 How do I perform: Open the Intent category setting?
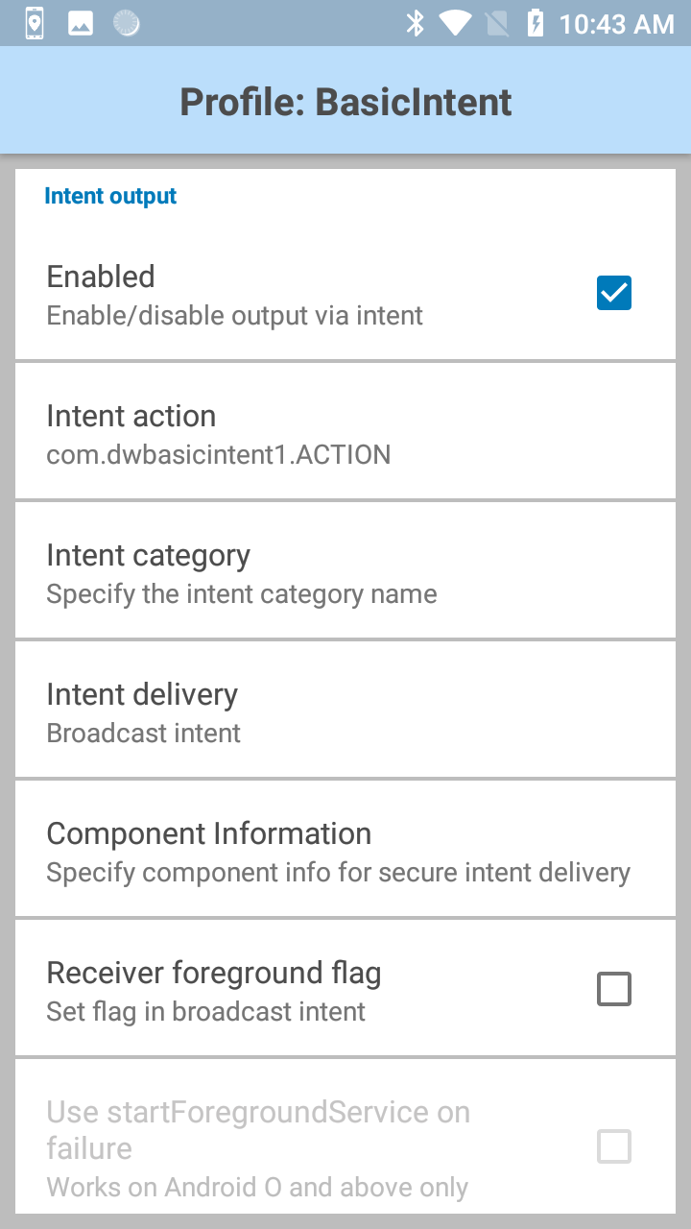coord(345,571)
